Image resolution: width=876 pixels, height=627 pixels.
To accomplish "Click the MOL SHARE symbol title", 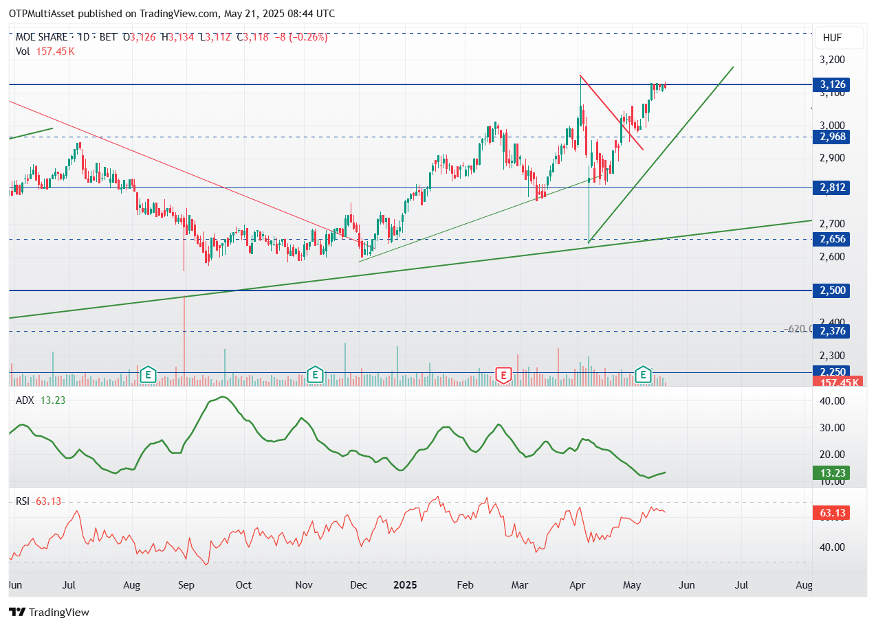I will (42, 37).
